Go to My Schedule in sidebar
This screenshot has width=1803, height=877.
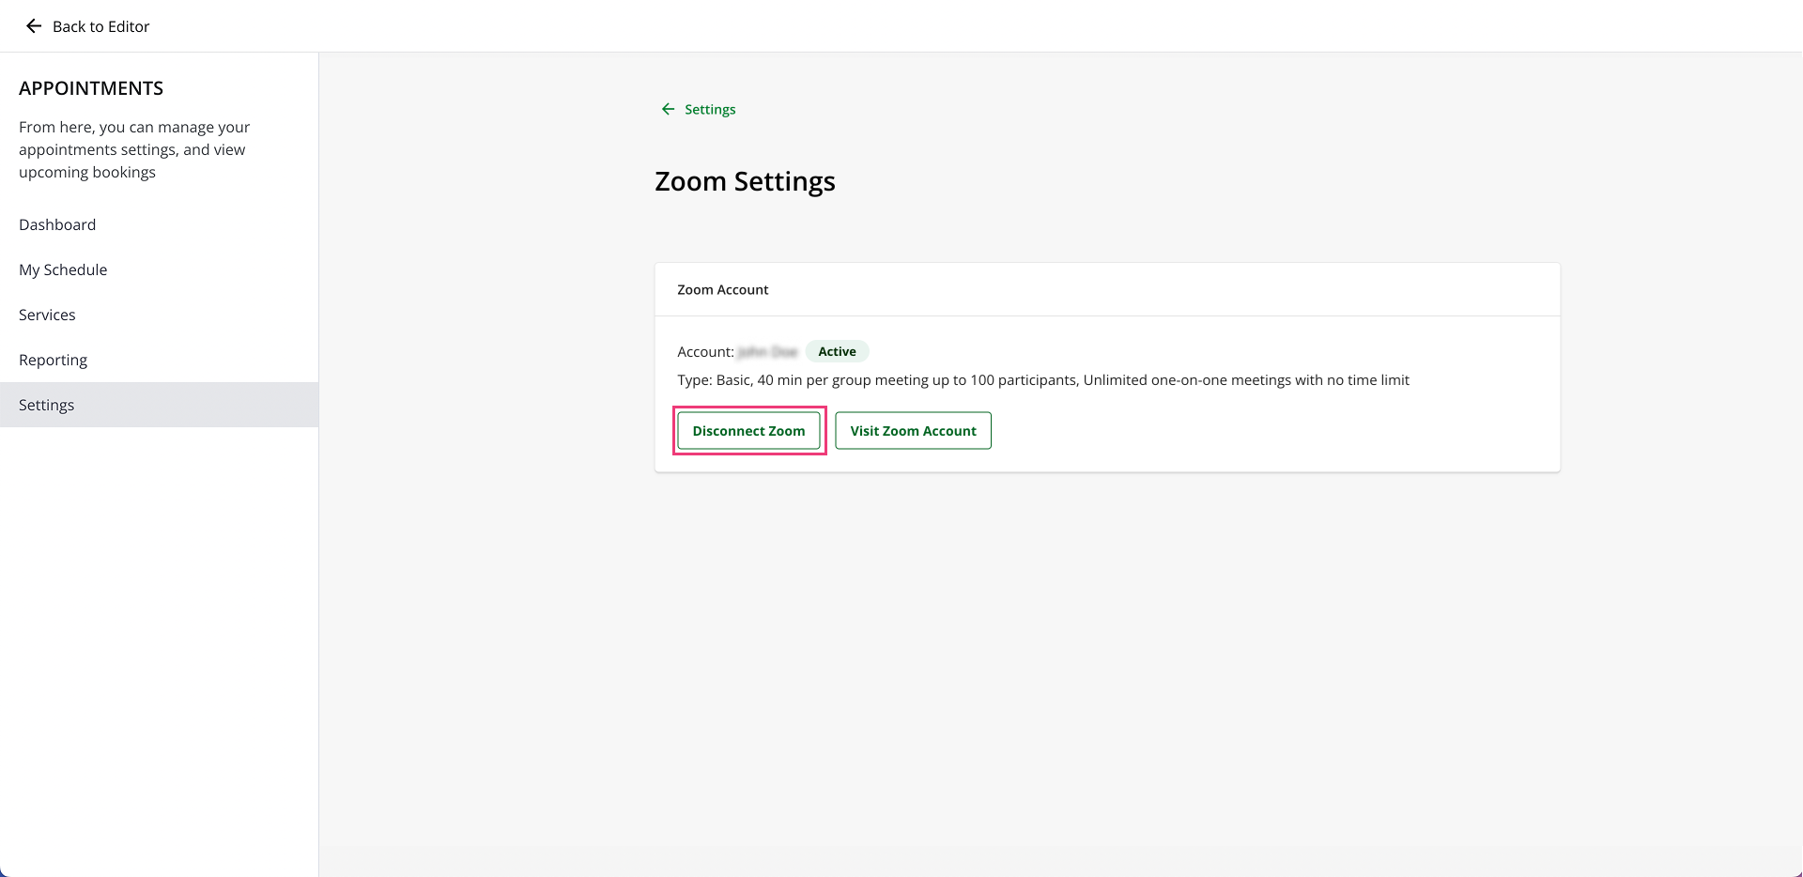tap(63, 269)
